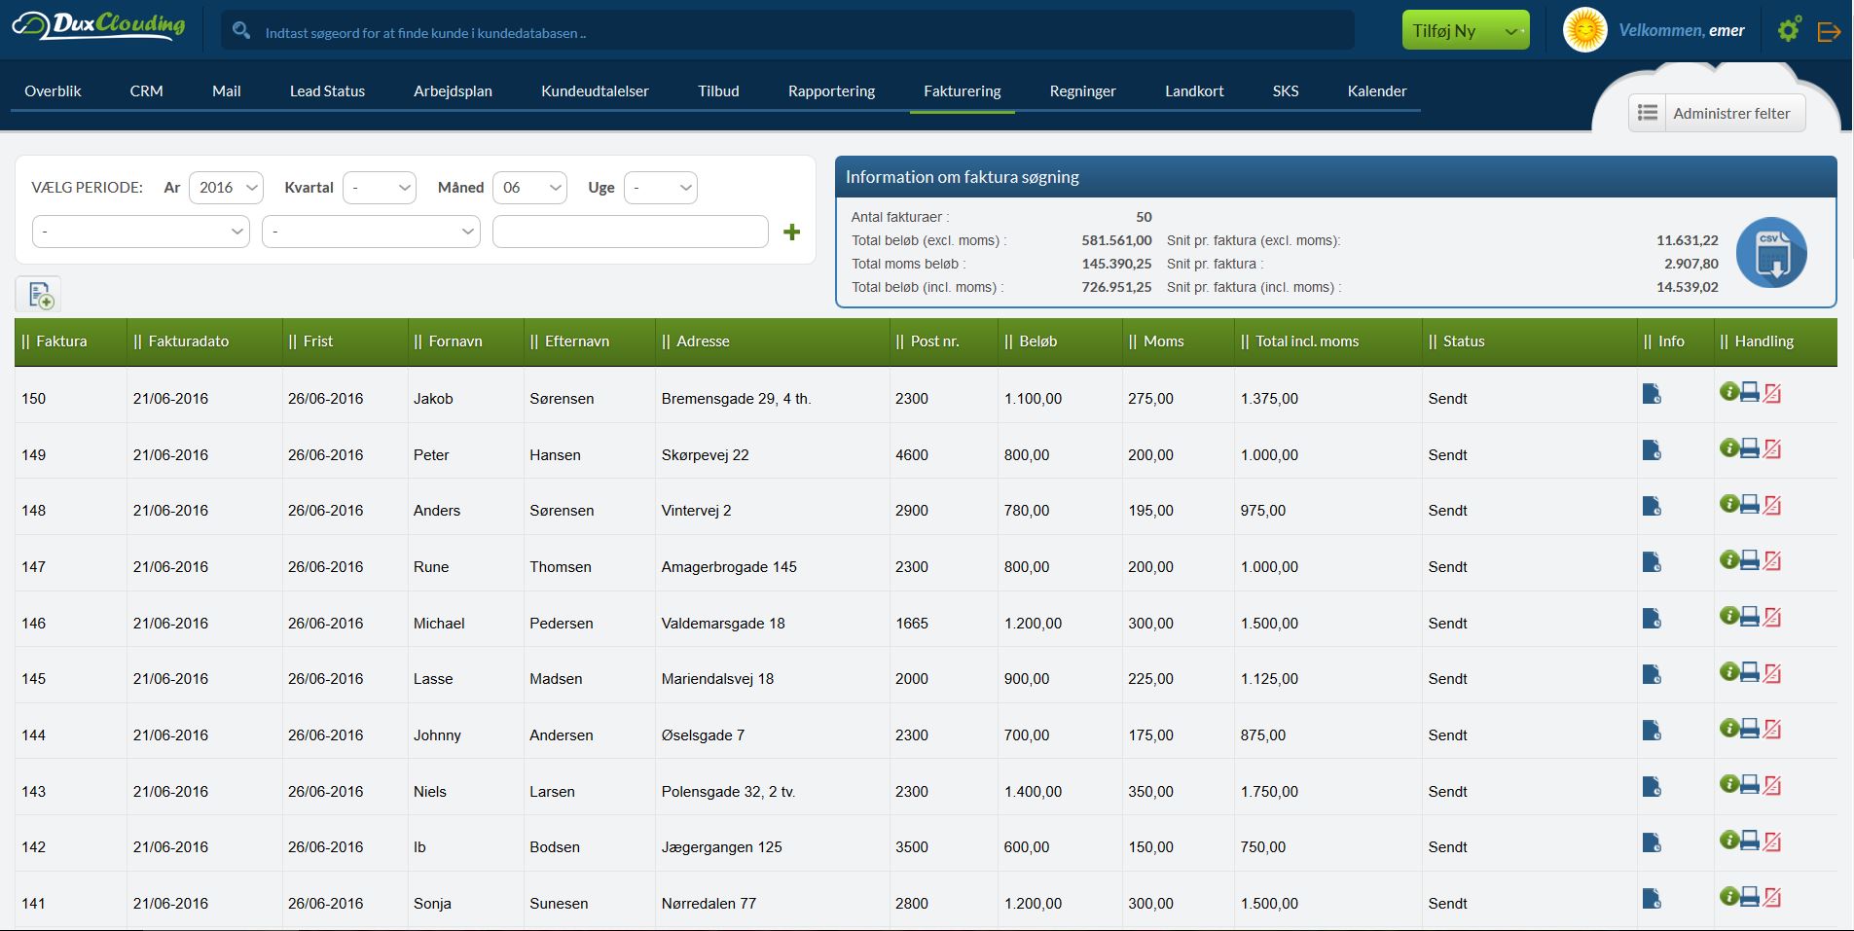
Task: Print invoice 147
Action: coord(1750,559)
